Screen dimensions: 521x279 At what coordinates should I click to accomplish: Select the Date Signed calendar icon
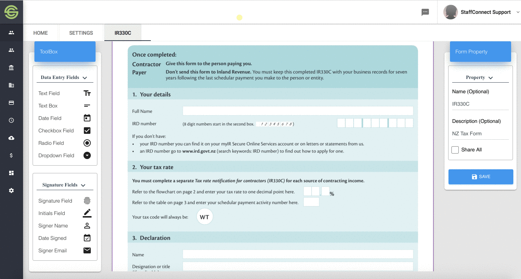(87, 238)
